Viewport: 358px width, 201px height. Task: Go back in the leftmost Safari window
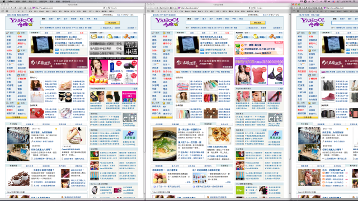(x=3, y=8)
